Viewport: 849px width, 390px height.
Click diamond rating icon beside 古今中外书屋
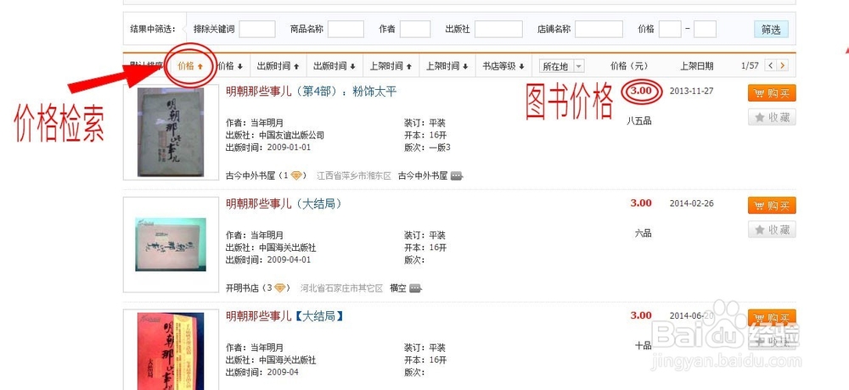pos(296,175)
